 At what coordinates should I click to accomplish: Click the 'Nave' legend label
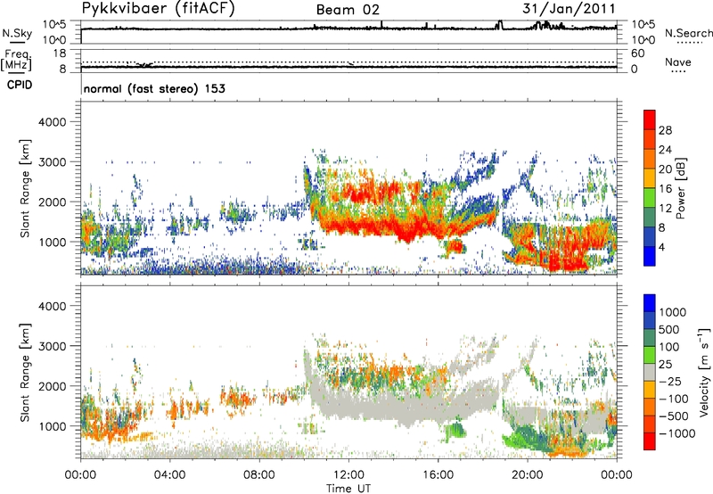click(x=677, y=62)
